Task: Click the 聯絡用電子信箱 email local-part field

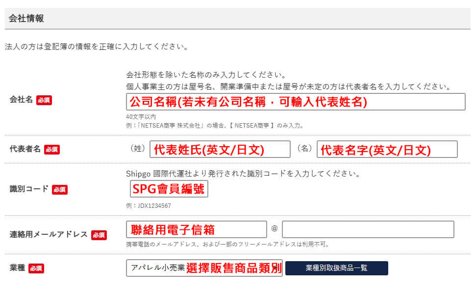Action: (196, 229)
